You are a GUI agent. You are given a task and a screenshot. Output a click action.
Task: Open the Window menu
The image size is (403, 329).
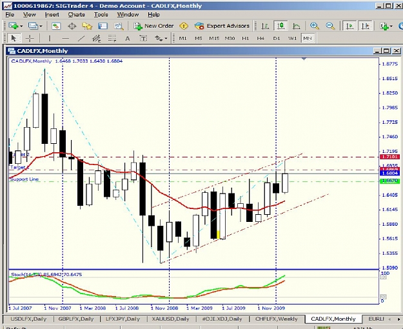click(128, 15)
